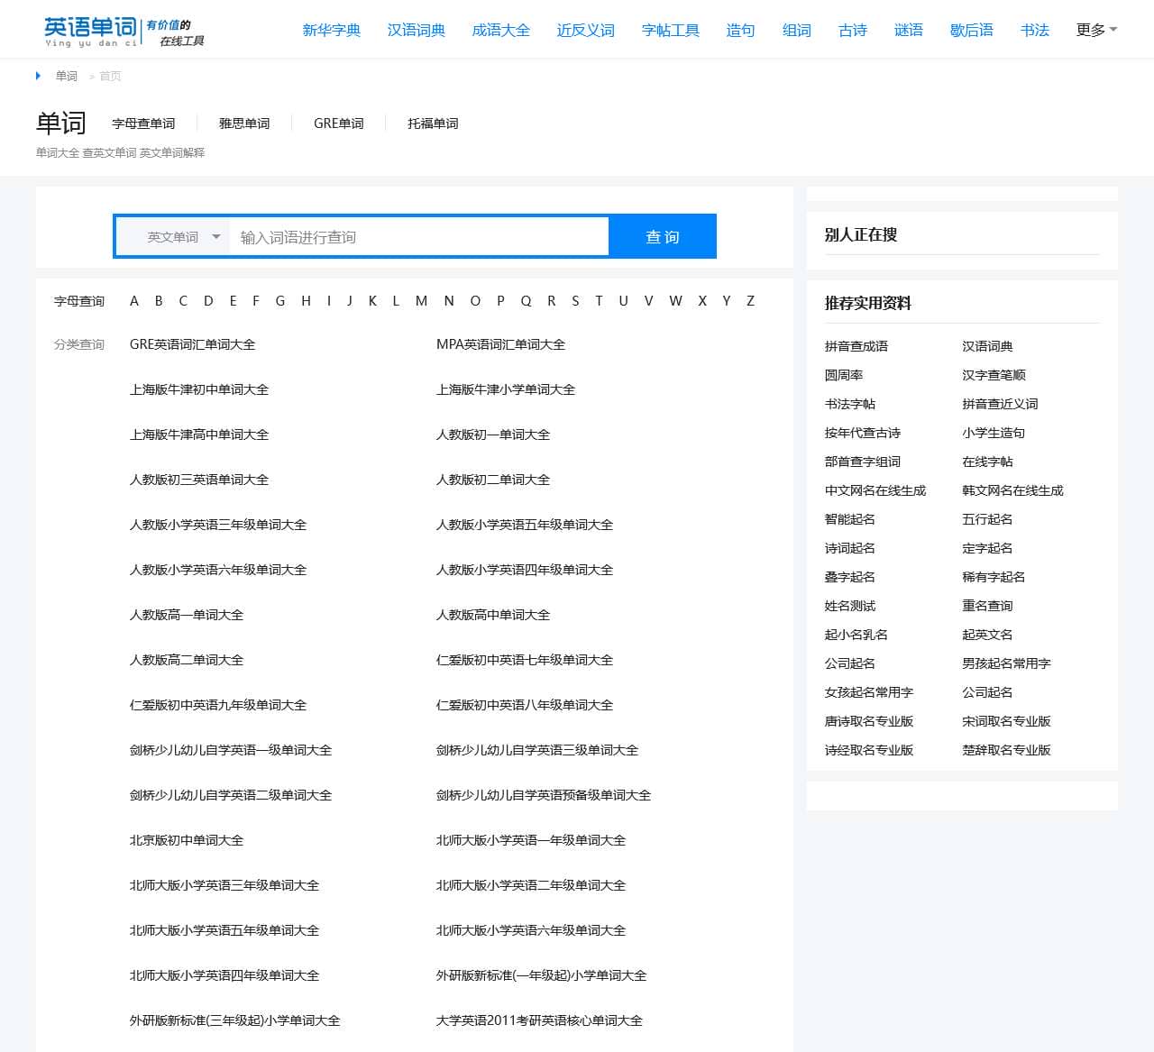Click the blue breadcrumb arrow icon

coord(38,76)
